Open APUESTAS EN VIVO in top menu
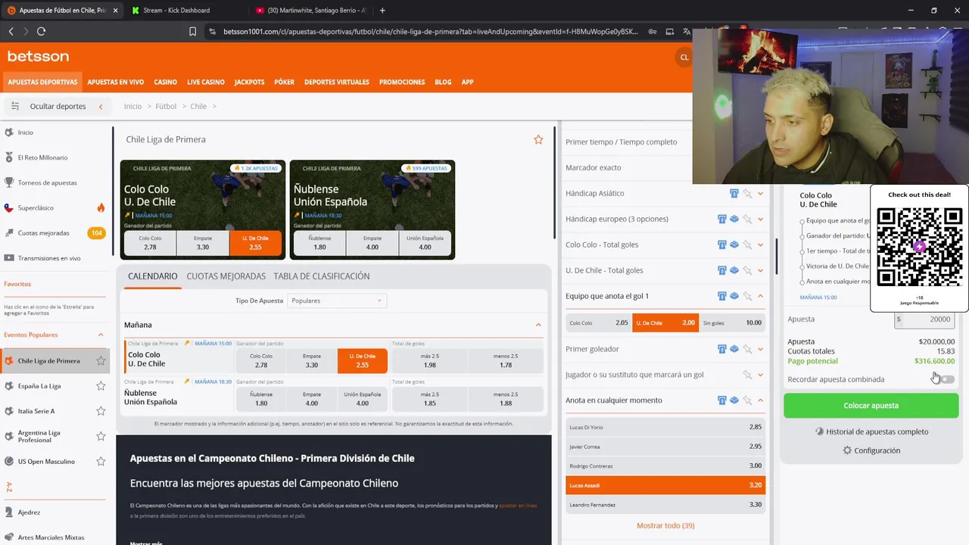The image size is (969, 545). (115, 82)
